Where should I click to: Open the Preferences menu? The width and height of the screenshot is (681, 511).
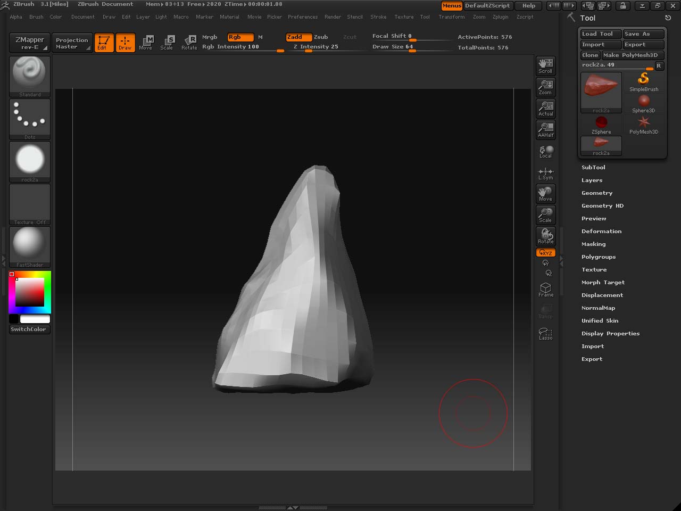pyautogui.click(x=302, y=17)
